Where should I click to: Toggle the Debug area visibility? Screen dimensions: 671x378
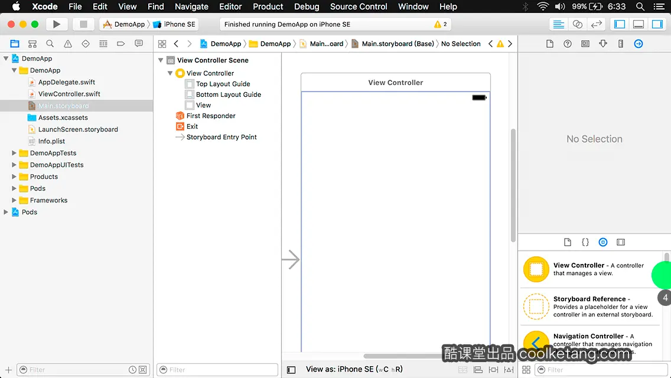(639, 24)
